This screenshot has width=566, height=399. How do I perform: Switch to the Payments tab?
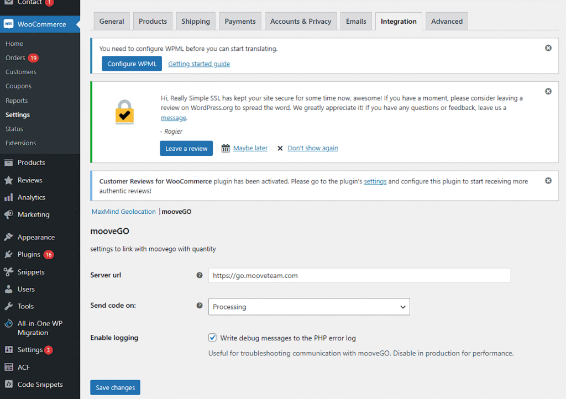pyautogui.click(x=240, y=22)
